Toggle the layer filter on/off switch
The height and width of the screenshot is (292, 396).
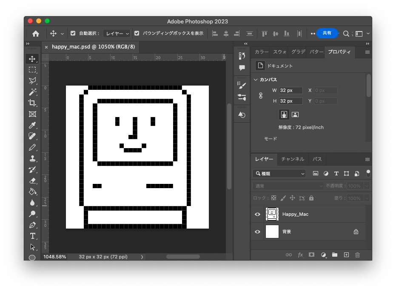tap(368, 173)
